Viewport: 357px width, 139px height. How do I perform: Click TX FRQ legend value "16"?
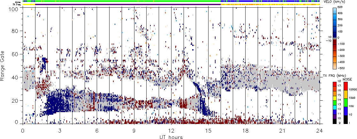pyautogui.click(x=339, y=90)
